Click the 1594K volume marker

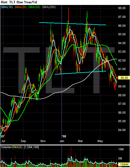point(124,164)
